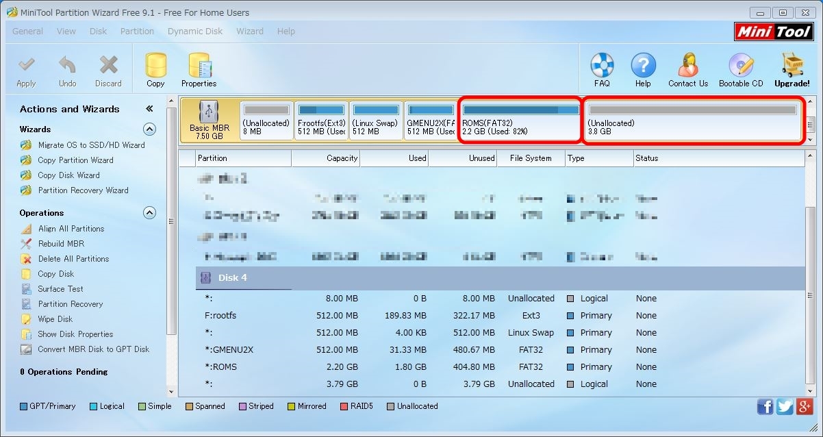
Task: Select the F:rootfs(Ext3) block in disk map
Action: [x=321, y=121]
